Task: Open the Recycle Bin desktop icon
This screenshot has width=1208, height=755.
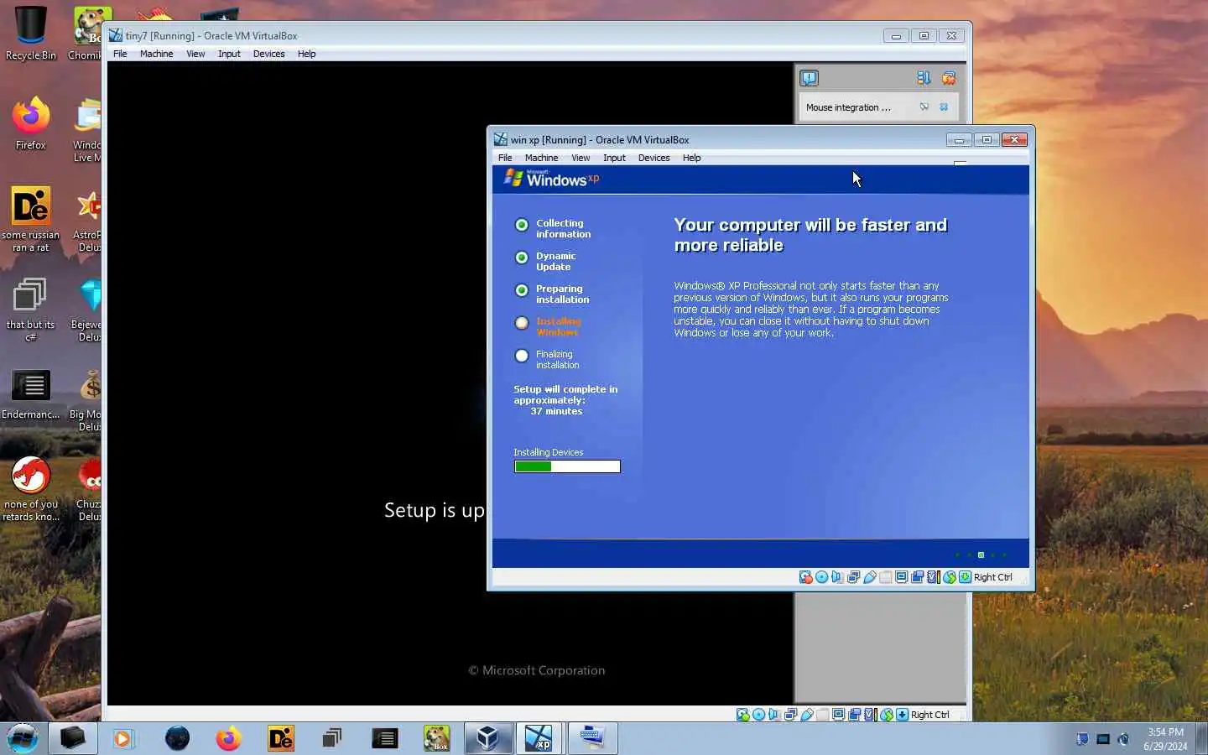Action: tap(31, 34)
